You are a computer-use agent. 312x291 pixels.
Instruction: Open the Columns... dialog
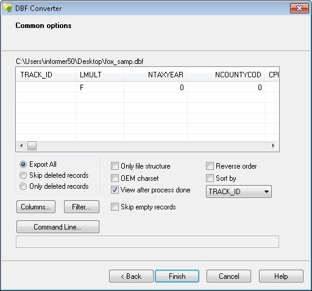[x=36, y=207]
